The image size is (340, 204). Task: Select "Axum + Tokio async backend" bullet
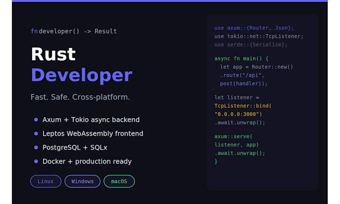[86, 120]
